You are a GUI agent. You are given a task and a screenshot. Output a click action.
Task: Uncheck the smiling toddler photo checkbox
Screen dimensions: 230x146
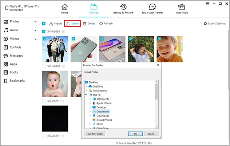point(159,38)
